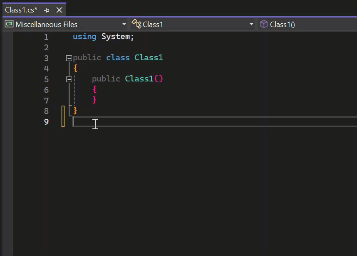357x256 pixels.
Task: Open the Miscellaneous Files project dropdown arrow
Action: point(124,25)
